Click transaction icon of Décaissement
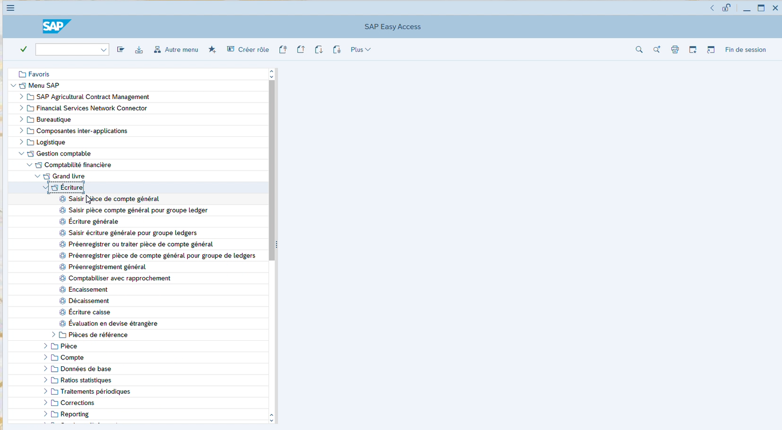The image size is (782, 430). pyautogui.click(x=62, y=301)
